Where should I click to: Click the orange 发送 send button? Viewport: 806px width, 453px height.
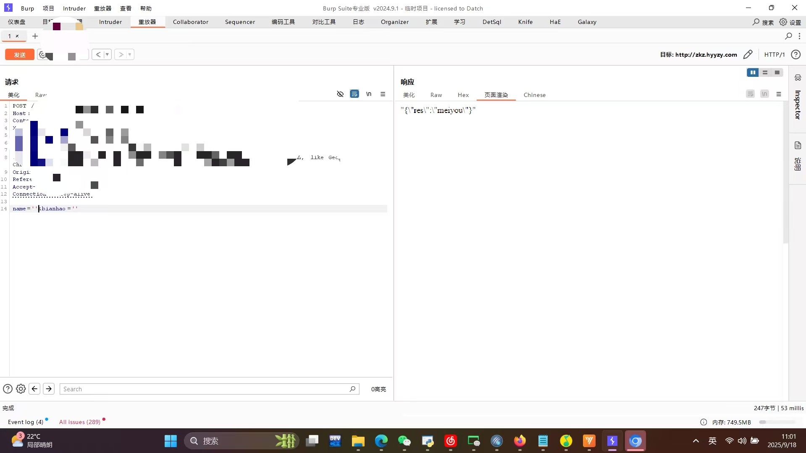[x=20, y=55]
